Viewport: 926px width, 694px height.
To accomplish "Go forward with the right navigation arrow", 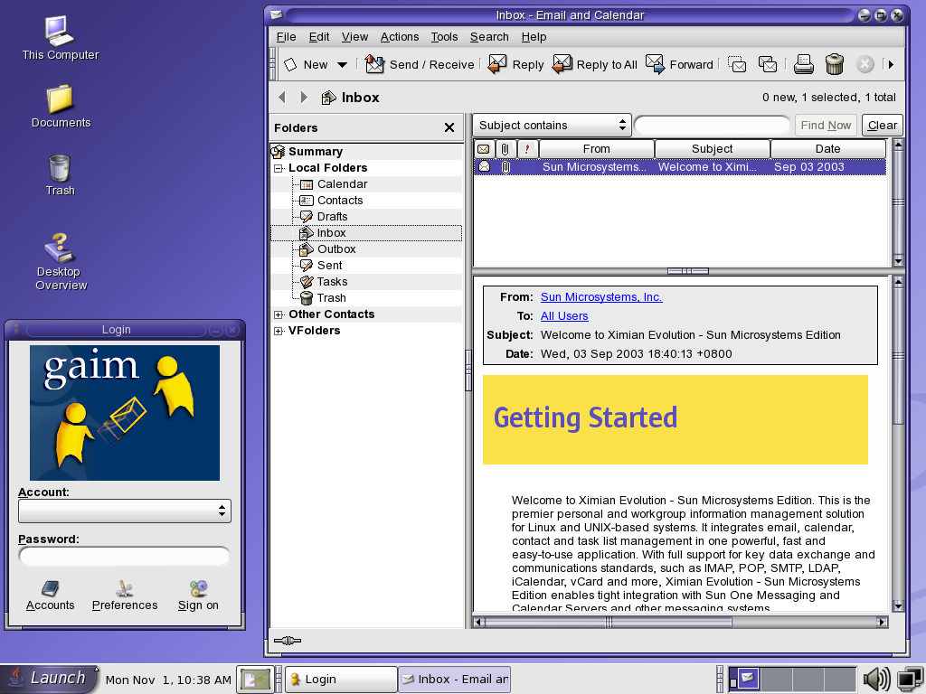I will (304, 98).
